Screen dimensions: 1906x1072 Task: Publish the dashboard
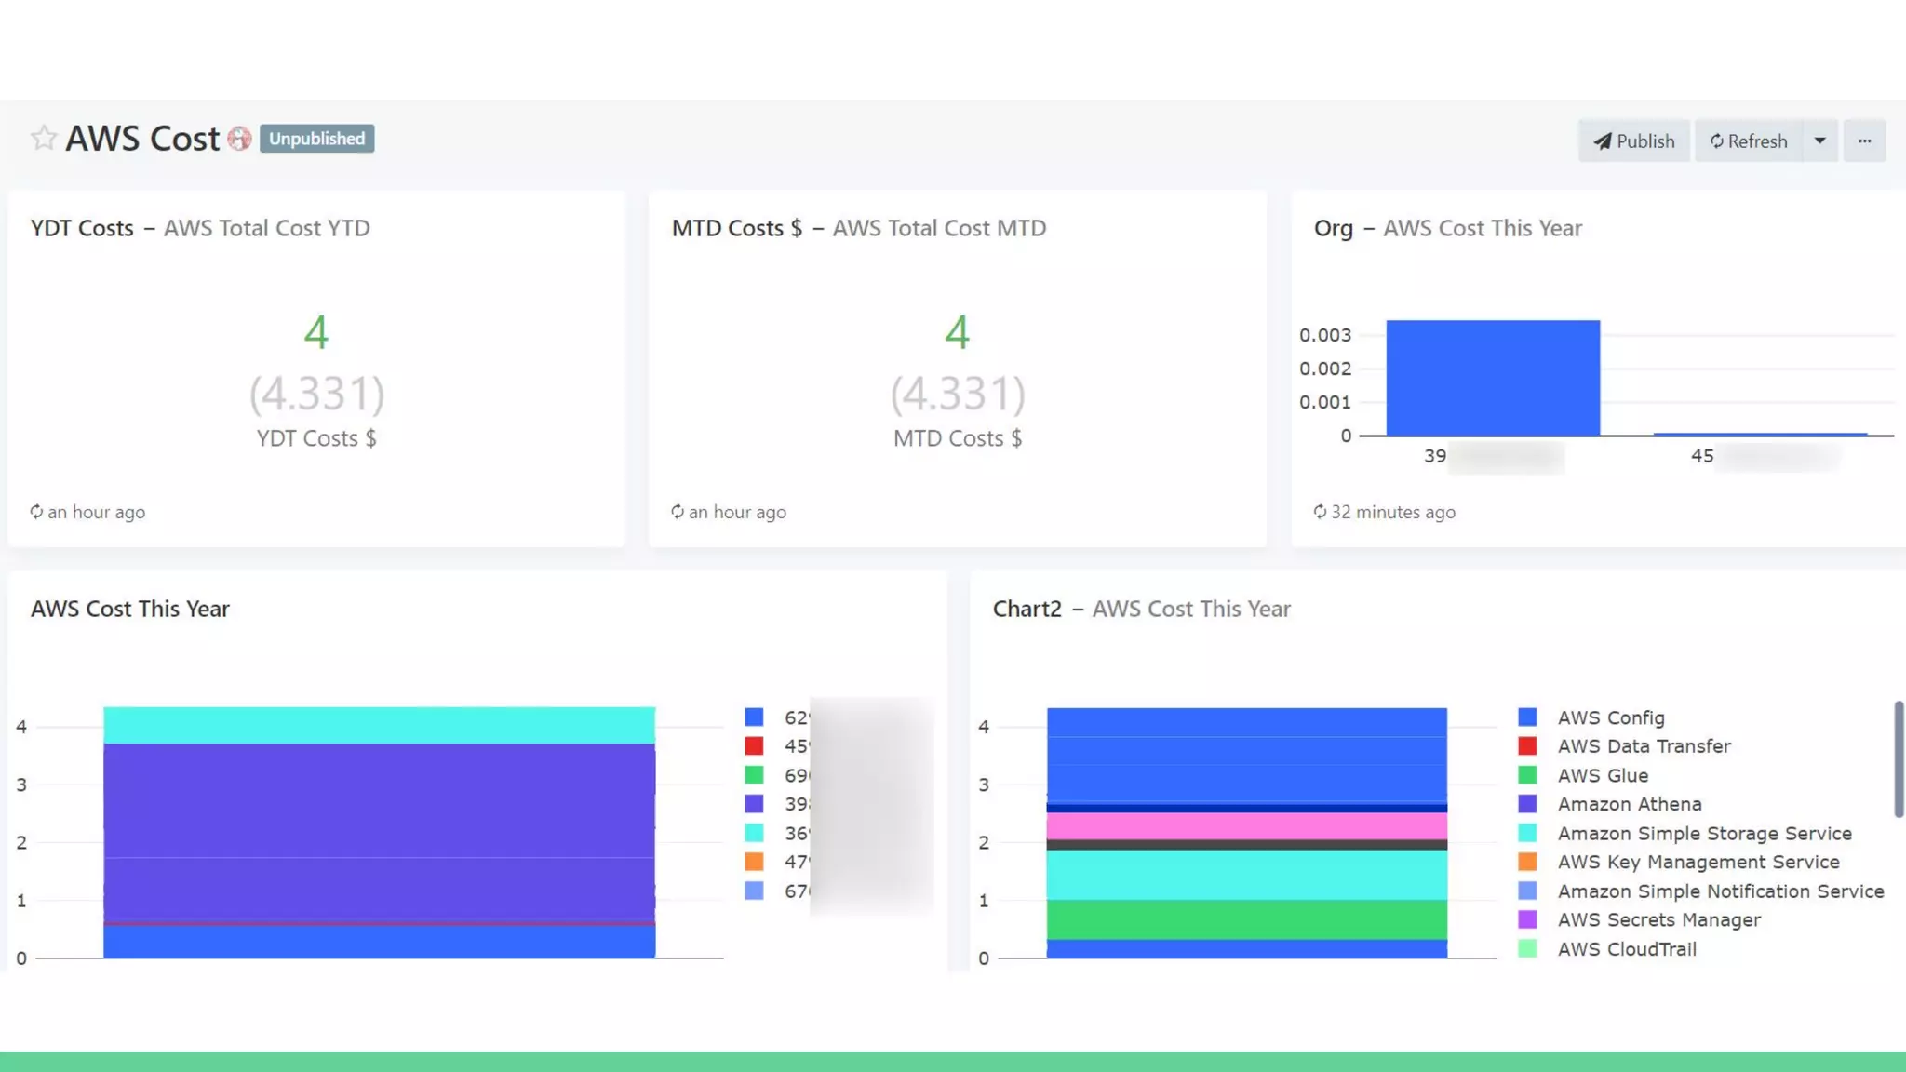1633,141
